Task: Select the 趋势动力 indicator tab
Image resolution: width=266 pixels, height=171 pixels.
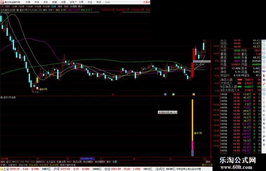Action: click(40, 162)
